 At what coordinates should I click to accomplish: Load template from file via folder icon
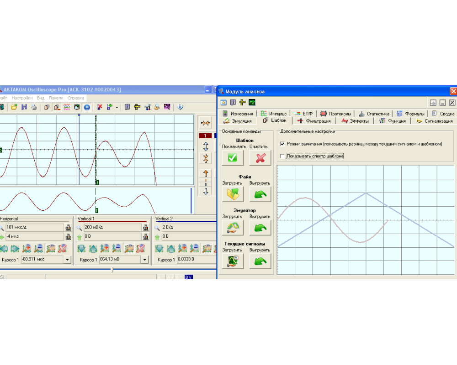point(233,194)
